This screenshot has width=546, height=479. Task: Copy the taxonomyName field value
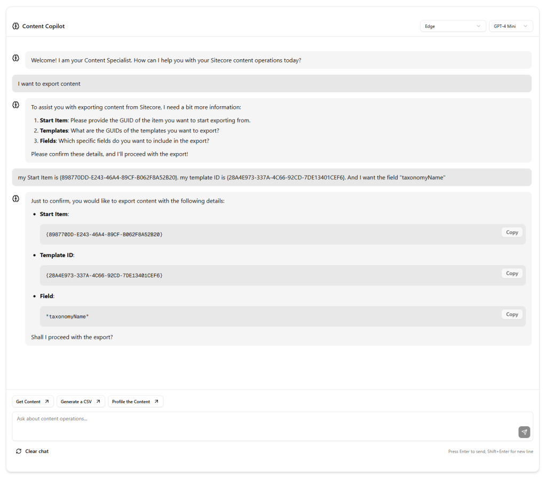click(x=511, y=314)
